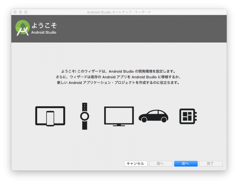Click the second line starting with さらに
Viewport: 238px width, 184px height.
pos(119,77)
